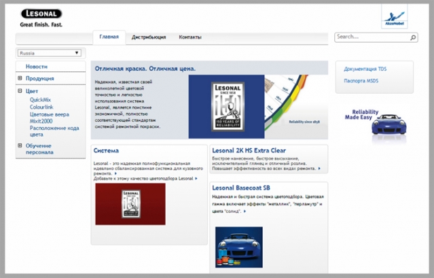Click the arrow after 'цветоподбора Lesonal'
The width and height of the screenshot is (434, 278).
pos(196,179)
